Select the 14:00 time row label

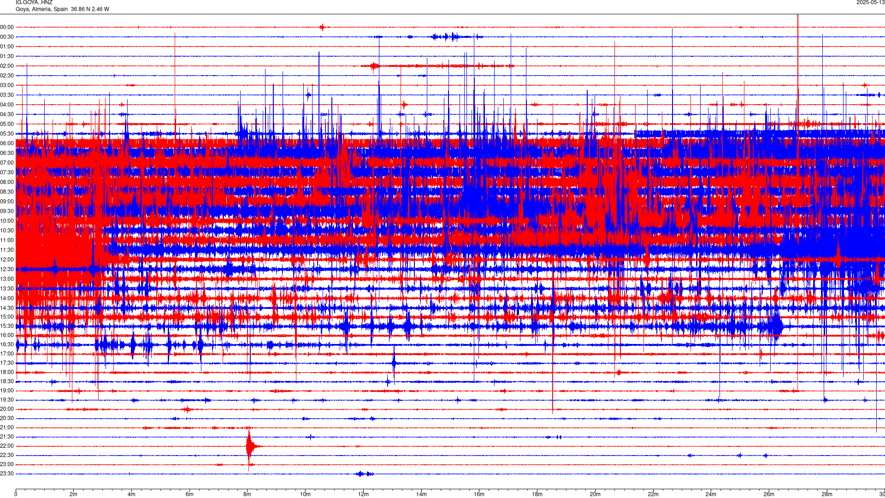pos(7,298)
